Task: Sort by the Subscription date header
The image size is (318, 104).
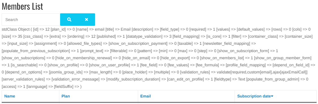Action: (254, 96)
